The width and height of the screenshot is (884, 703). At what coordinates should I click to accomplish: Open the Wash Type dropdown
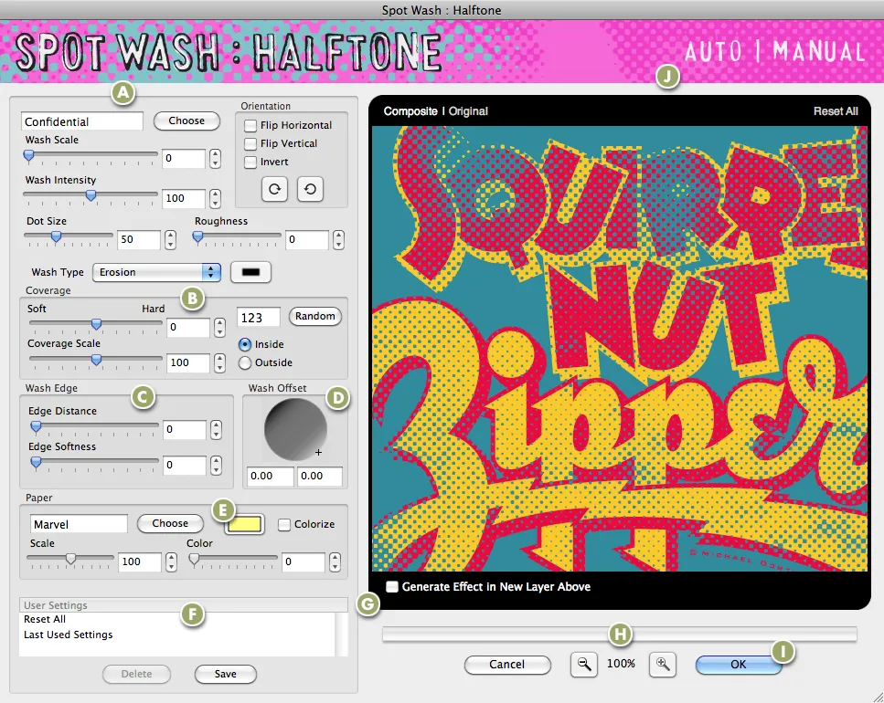tap(155, 272)
